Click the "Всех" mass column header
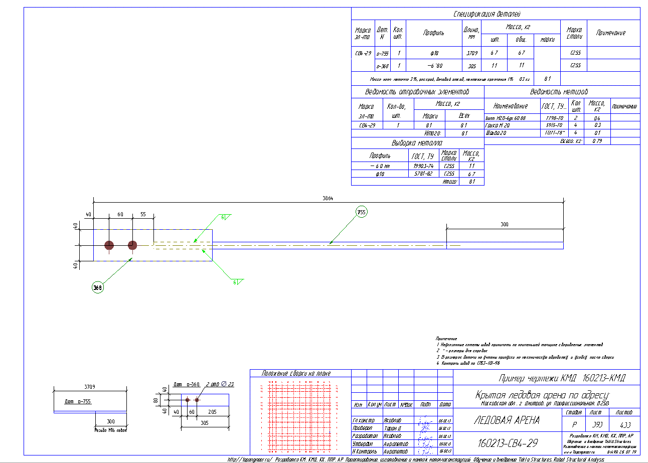The width and height of the screenshot is (648, 463). pos(464,116)
